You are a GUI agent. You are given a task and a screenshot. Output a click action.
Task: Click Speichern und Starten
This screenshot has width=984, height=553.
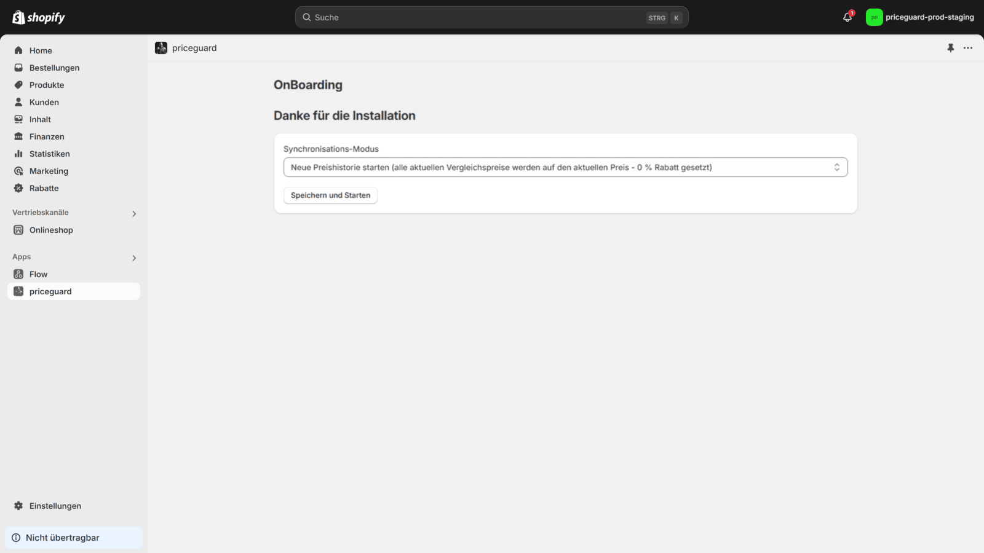pyautogui.click(x=330, y=195)
